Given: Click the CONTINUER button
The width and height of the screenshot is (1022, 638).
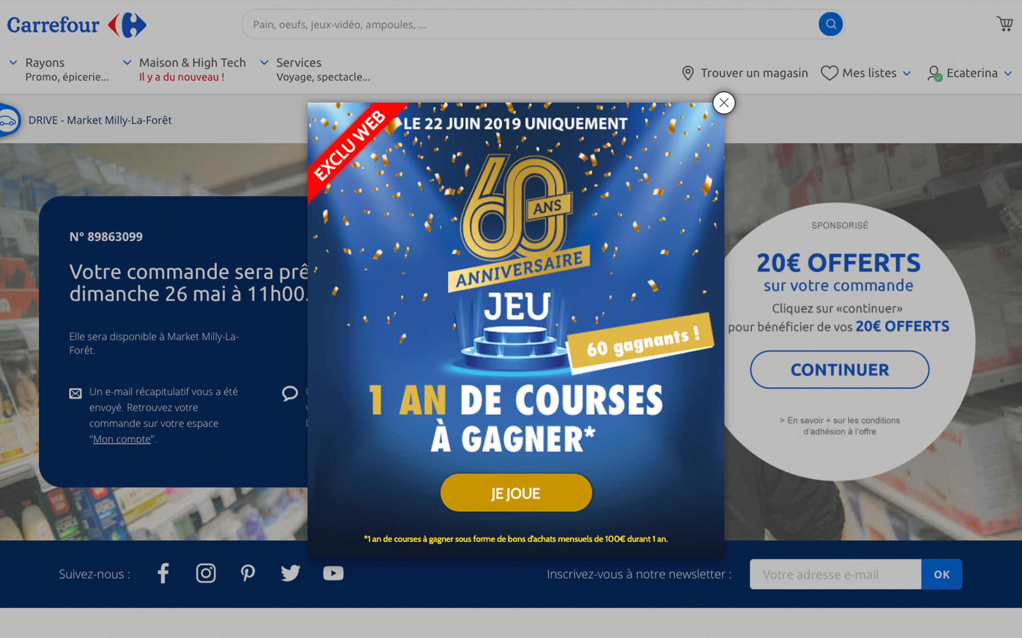Looking at the screenshot, I should [x=839, y=370].
